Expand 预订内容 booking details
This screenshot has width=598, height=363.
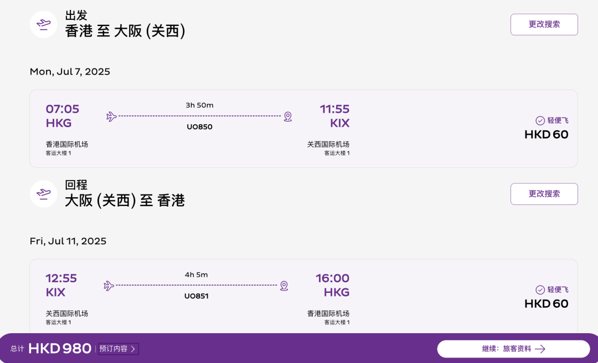[x=118, y=349]
